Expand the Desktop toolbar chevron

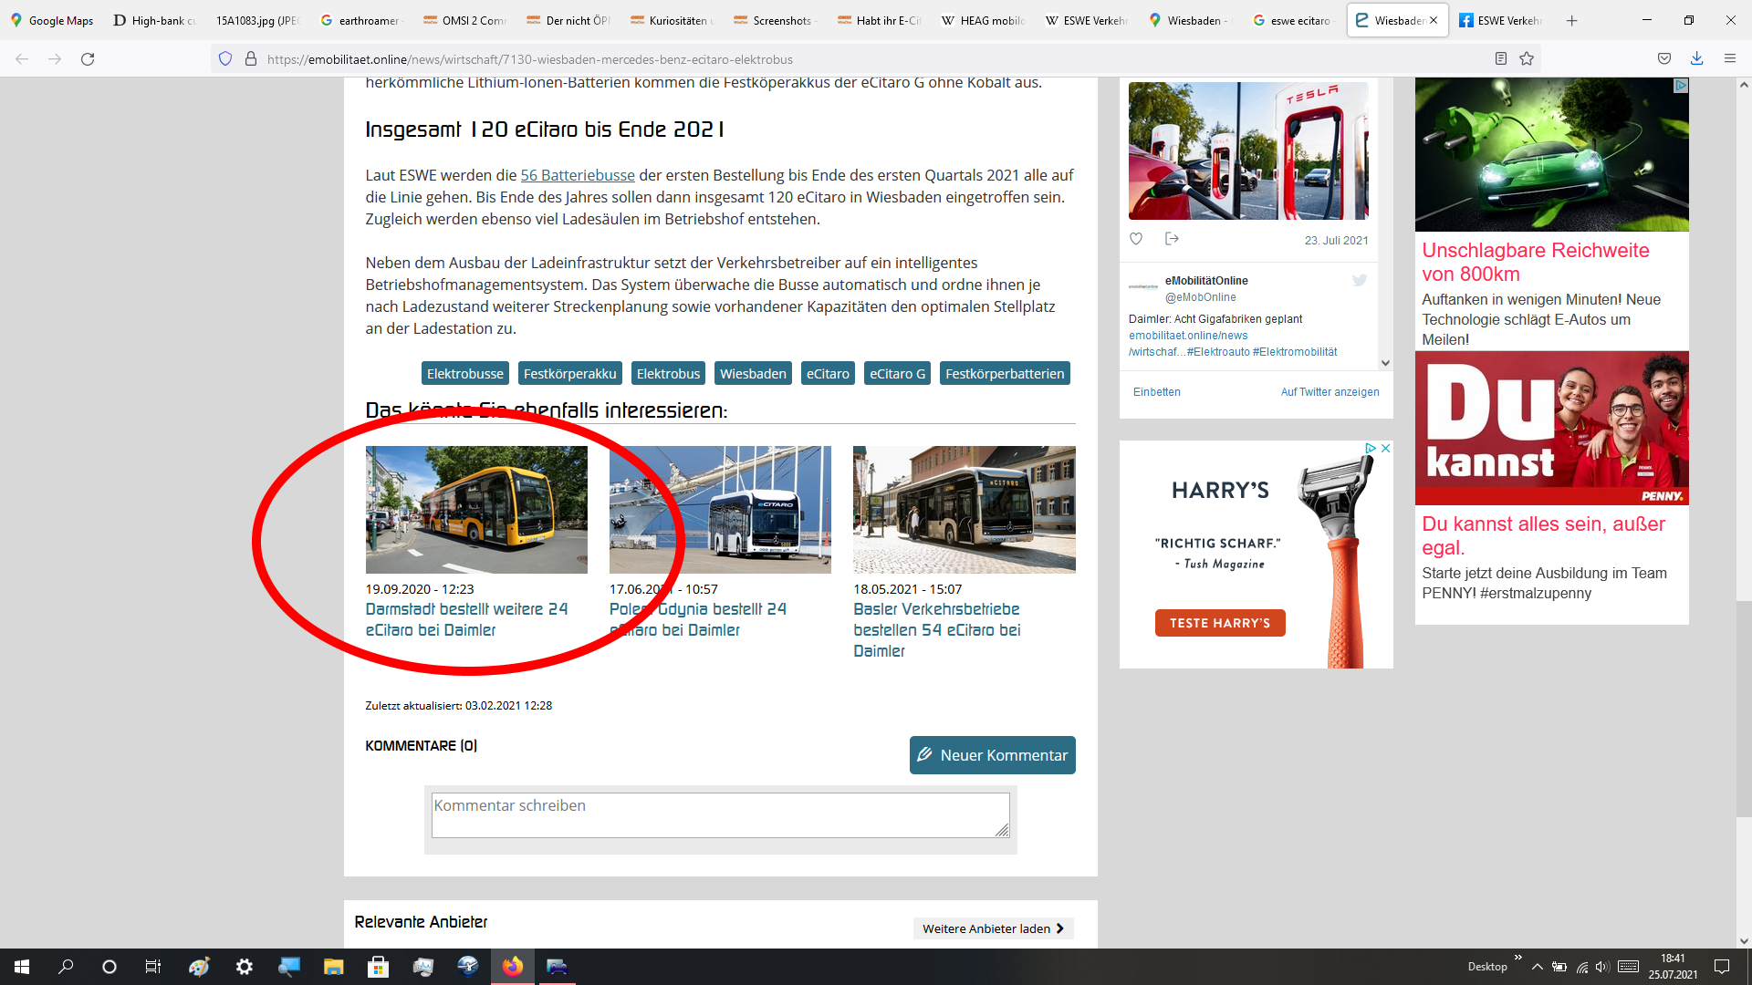pos(1518,958)
